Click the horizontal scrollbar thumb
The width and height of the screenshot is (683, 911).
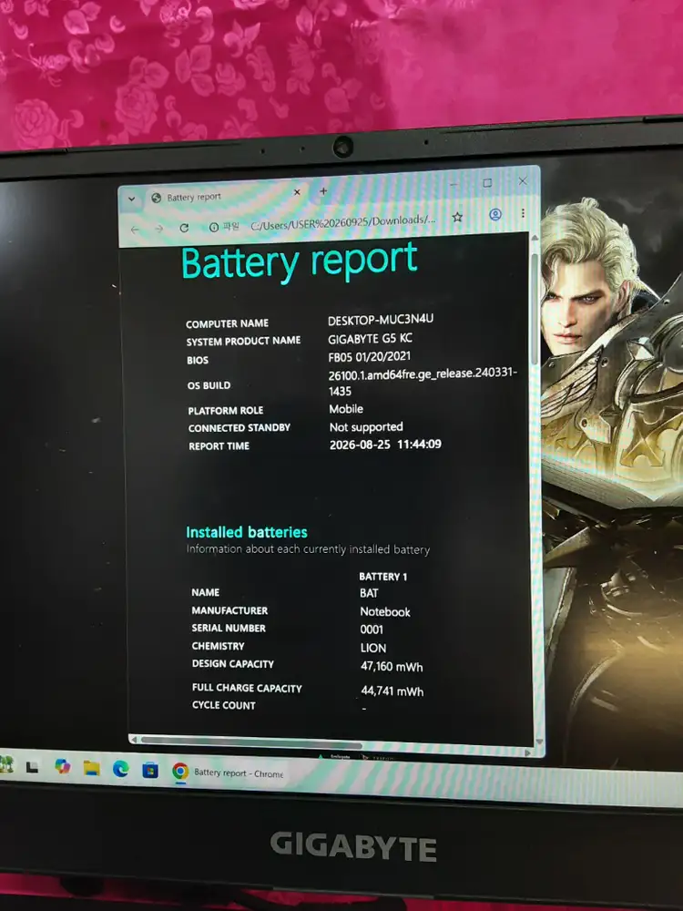point(251,742)
